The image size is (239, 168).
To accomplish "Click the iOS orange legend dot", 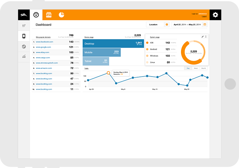I will tap(147, 43).
